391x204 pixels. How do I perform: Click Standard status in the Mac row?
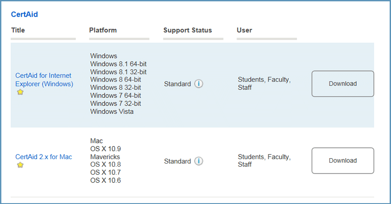[x=177, y=161]
